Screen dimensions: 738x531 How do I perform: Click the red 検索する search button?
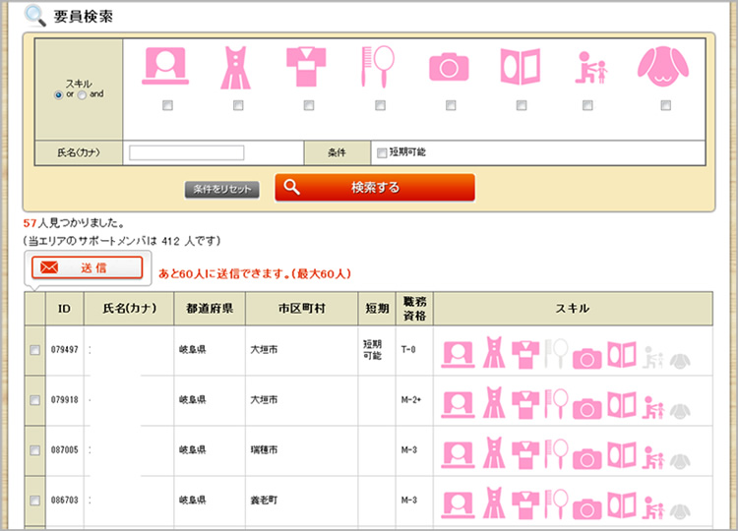point(375,188)
